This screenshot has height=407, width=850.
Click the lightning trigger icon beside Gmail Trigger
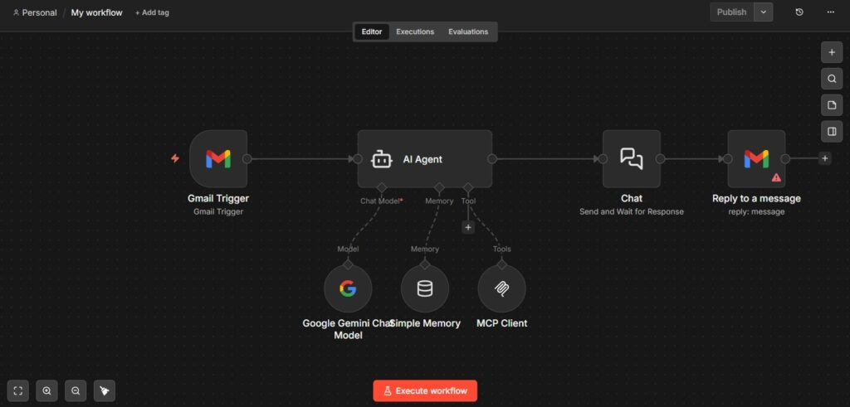point(175,158)
